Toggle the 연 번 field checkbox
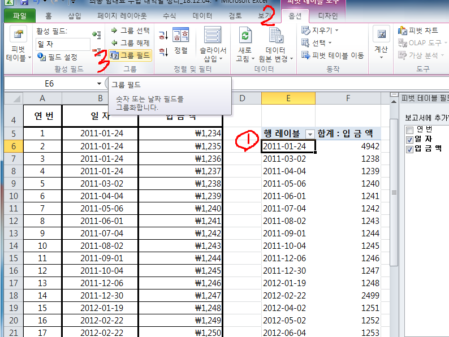449x337 pixels. [410, 130]
